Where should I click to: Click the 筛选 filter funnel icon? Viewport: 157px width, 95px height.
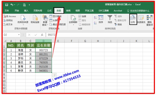(x=110, y=18)
